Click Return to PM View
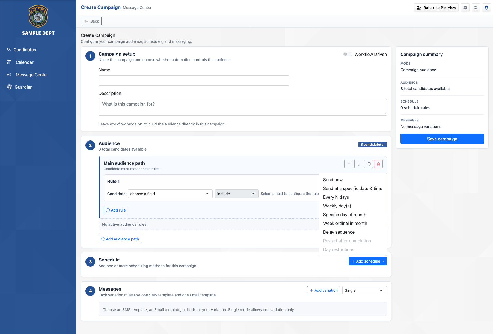 [436, 8]
